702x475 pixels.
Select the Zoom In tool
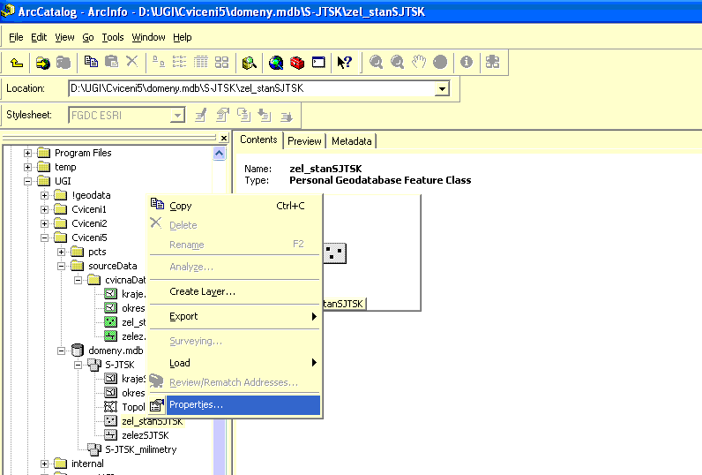pos(376,62)
